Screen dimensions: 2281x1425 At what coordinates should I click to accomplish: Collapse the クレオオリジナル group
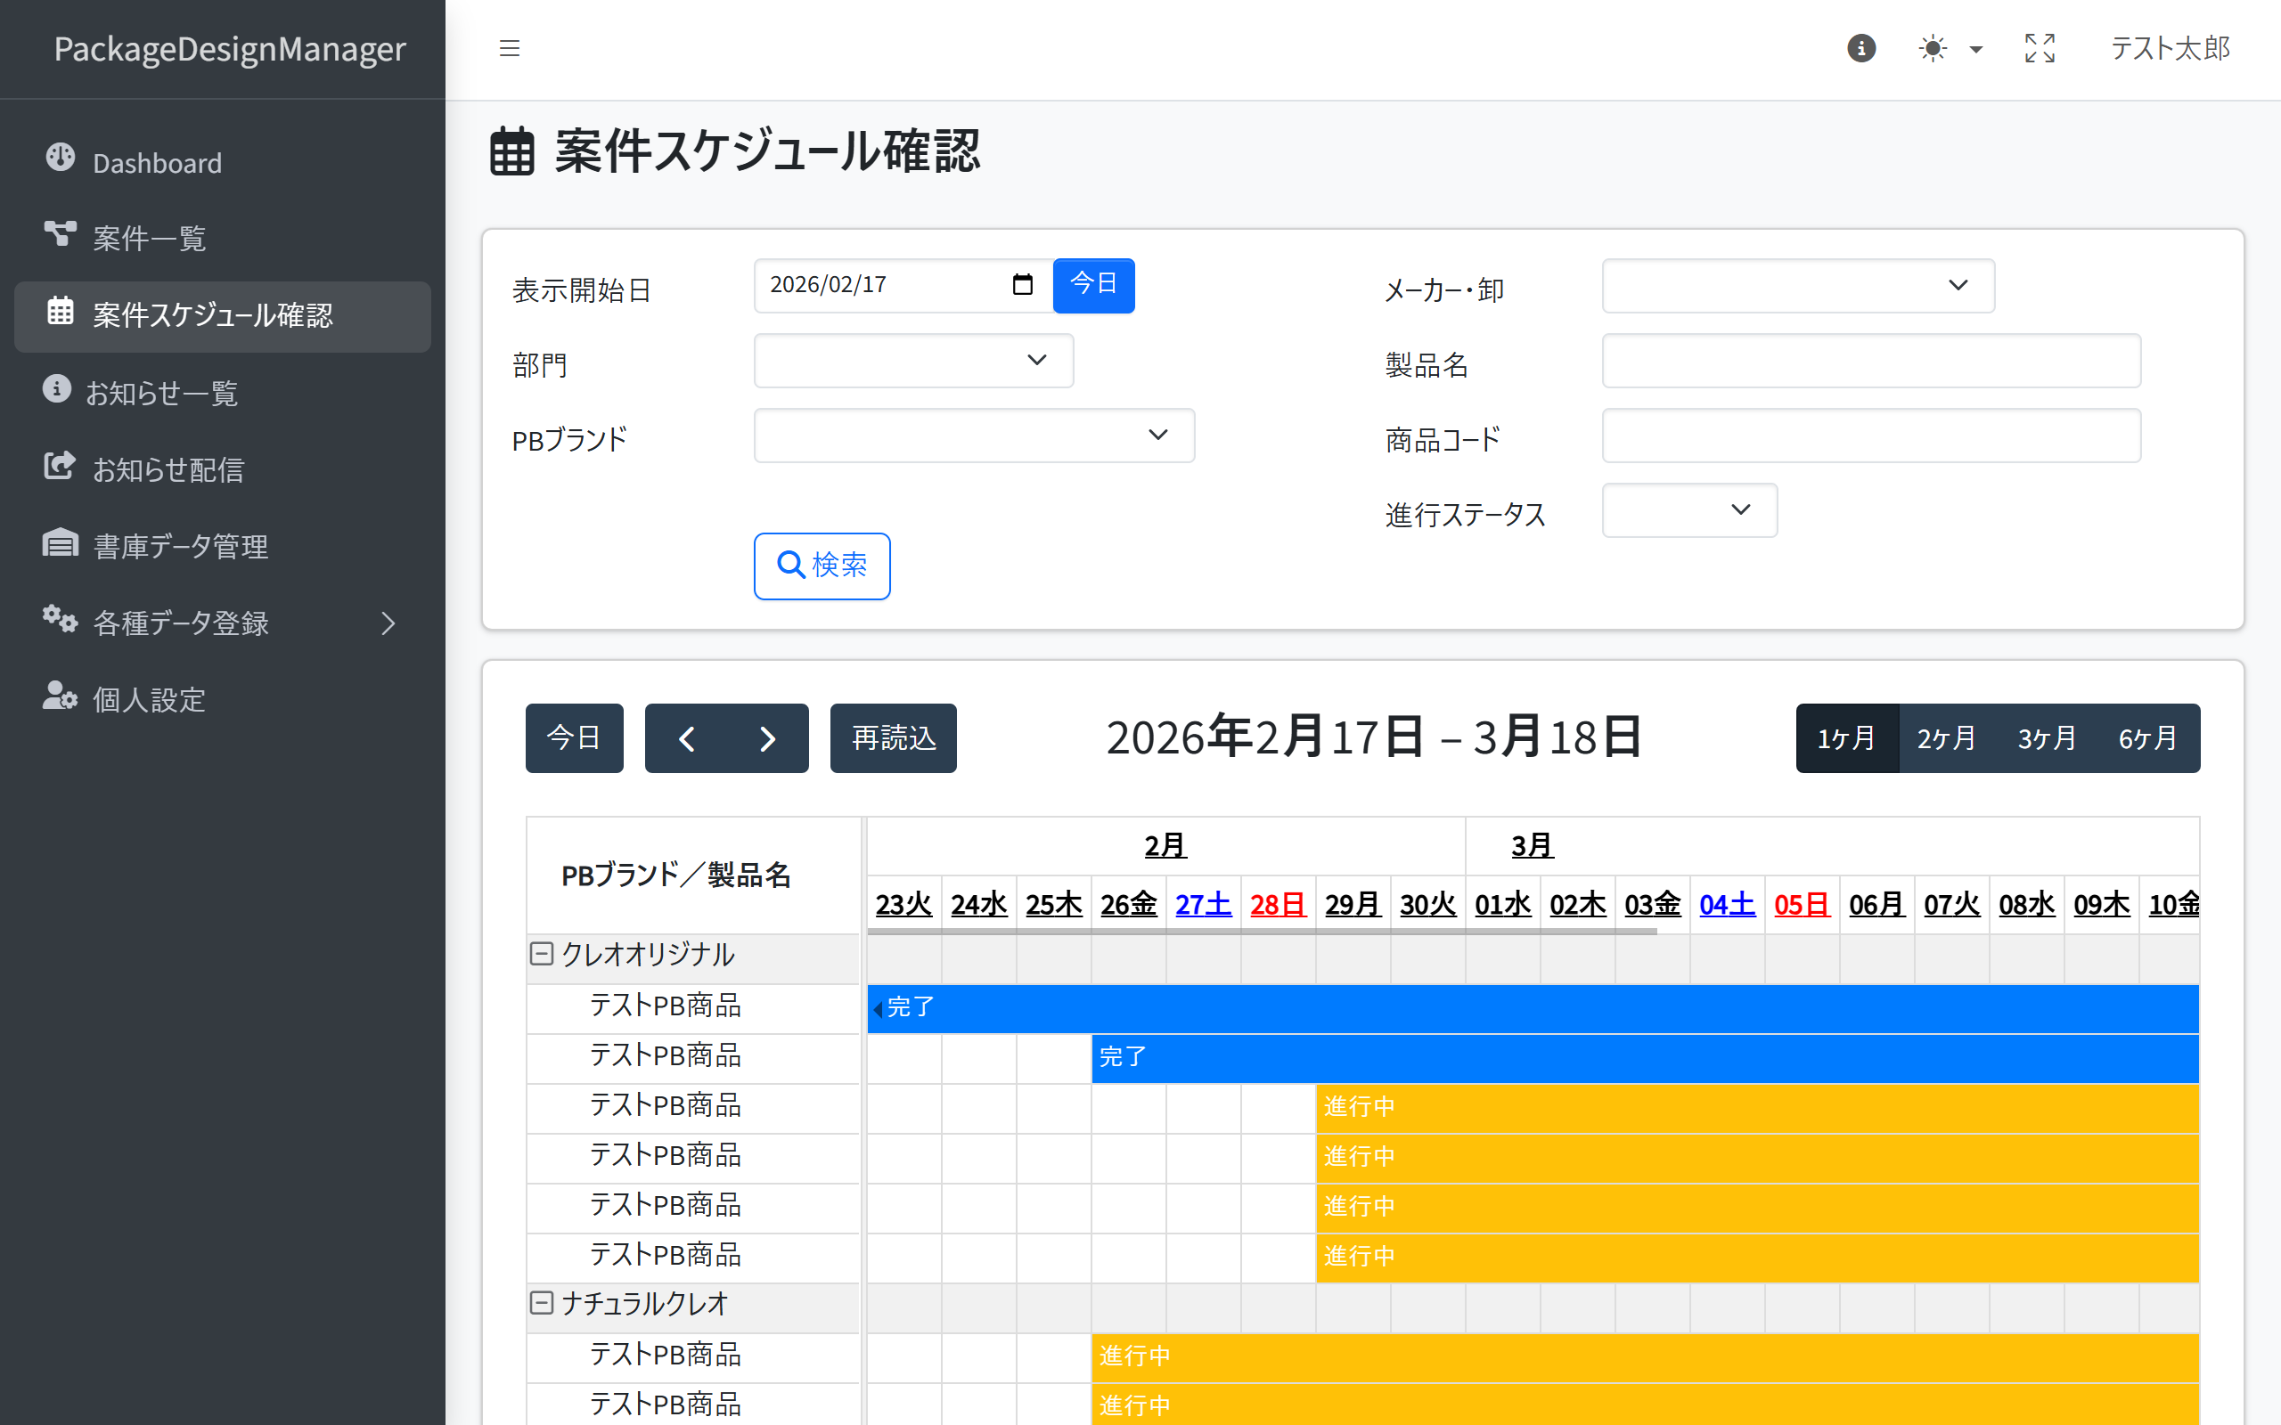coord(541,954)
